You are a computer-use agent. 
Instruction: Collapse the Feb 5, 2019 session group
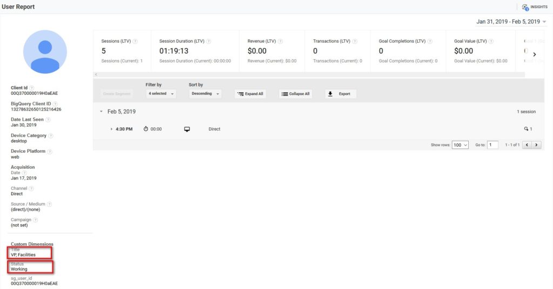[101, 112]
